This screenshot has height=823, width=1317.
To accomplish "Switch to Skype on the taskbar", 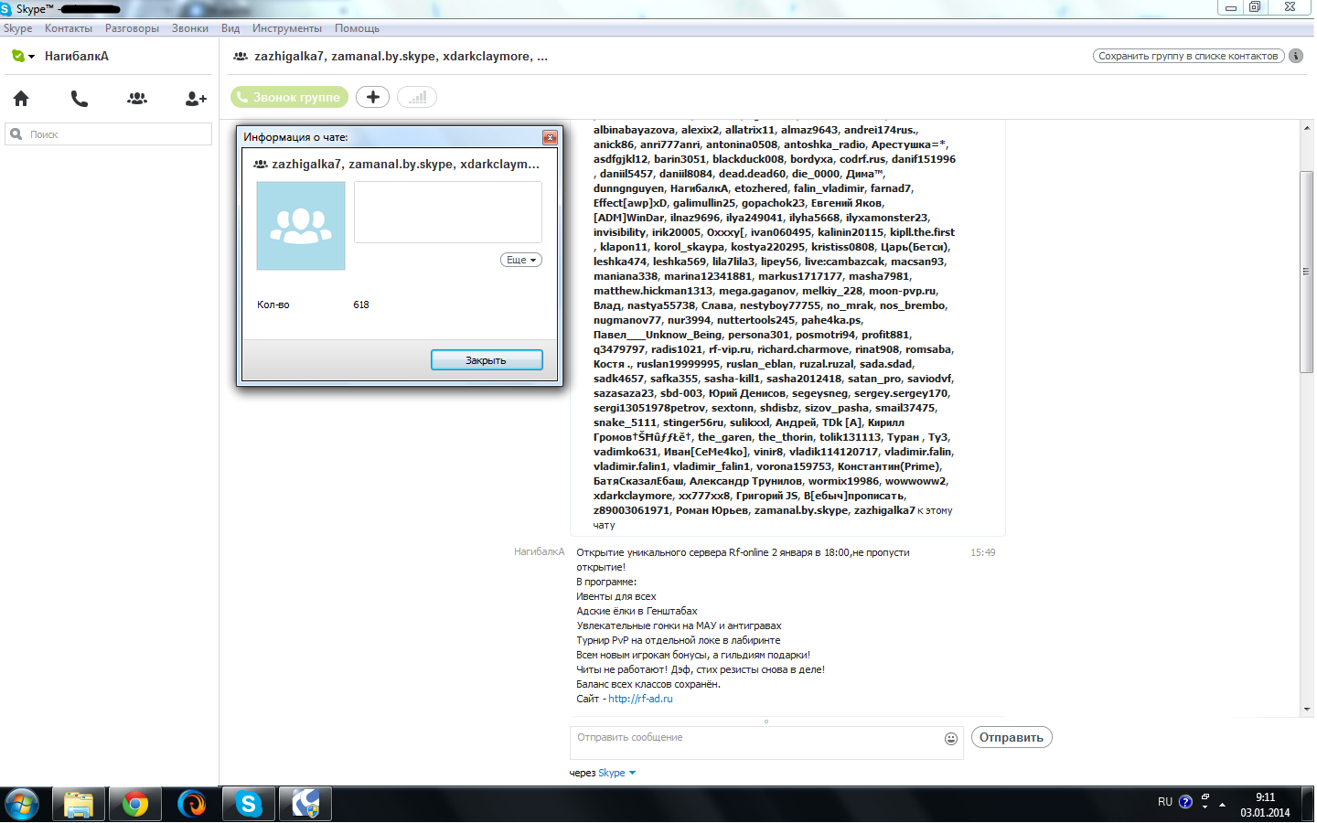I will [x=249, y=805].
